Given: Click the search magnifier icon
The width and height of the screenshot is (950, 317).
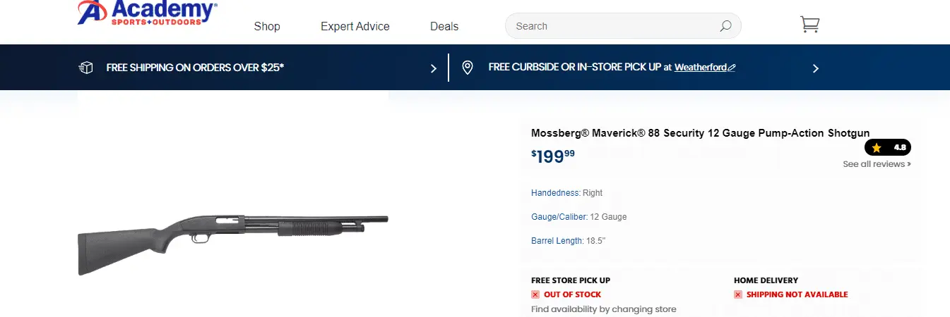Looking at the screenshot, I should click(x=725, y=26).
